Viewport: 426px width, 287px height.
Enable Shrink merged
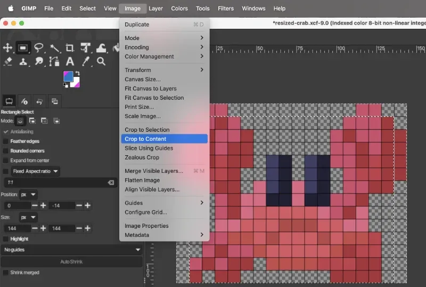click(5, 273)
